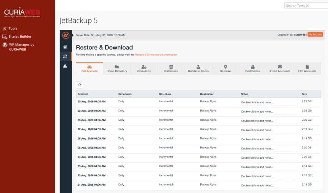Sort by the Size column header
This screenshot has height=193, width=328.
point(305,94)
